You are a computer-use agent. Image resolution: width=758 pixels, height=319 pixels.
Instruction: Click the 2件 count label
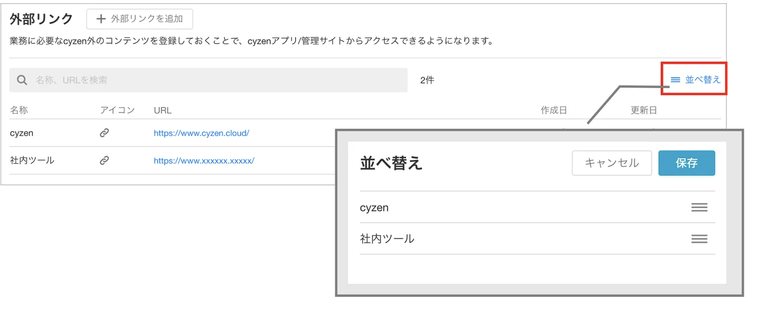click(427, 80)
